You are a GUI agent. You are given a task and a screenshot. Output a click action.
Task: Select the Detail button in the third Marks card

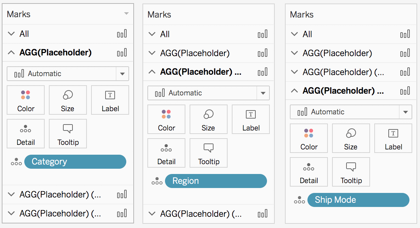(x=308, y=172)
